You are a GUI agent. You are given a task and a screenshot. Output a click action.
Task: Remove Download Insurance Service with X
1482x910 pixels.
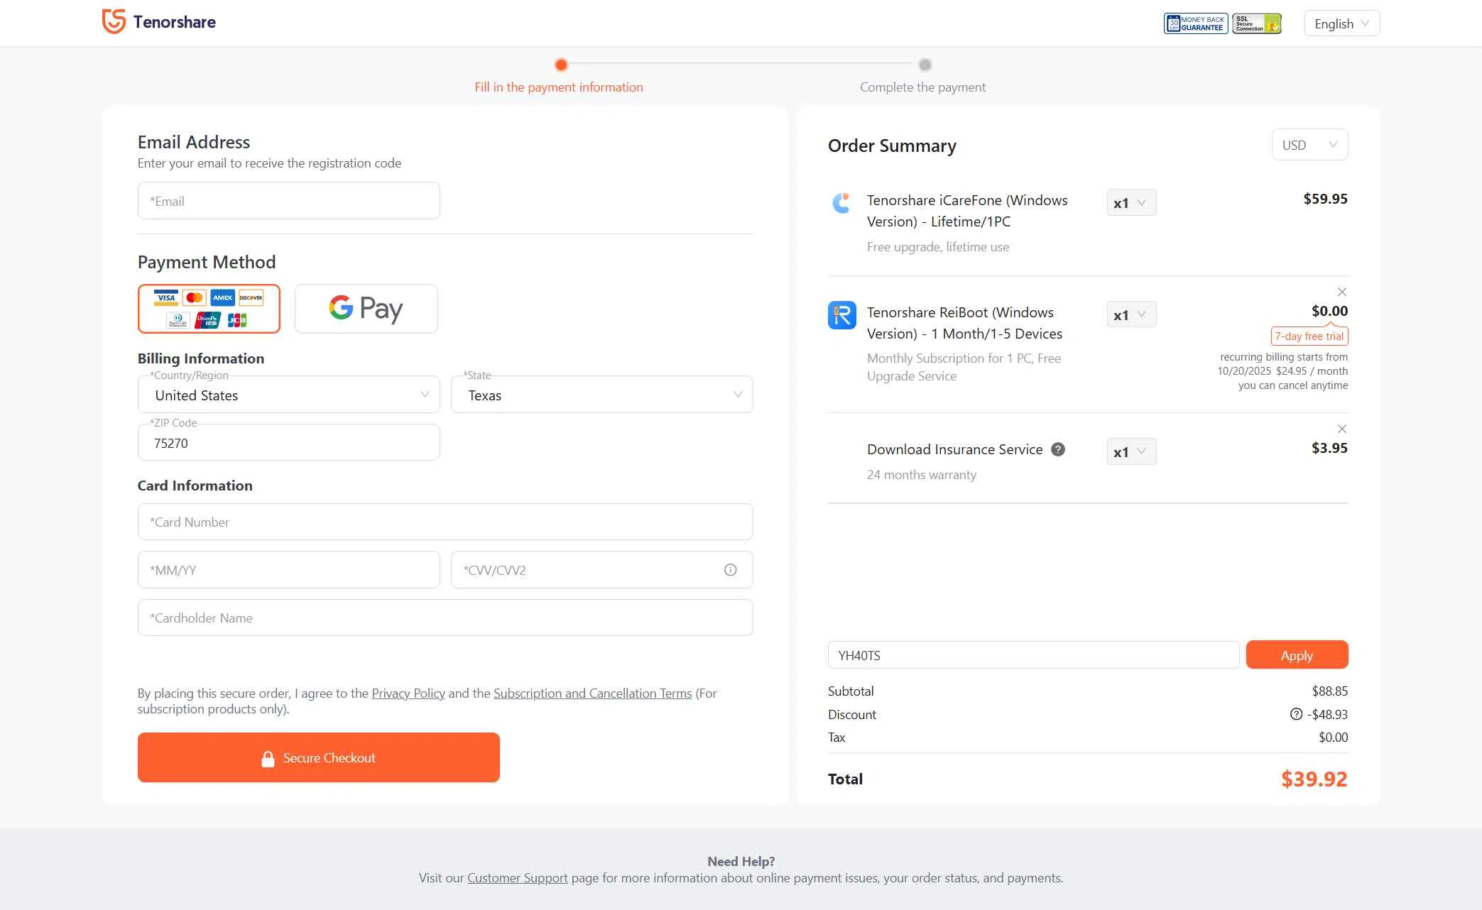pyautogui.click(x=1341, y=429)
